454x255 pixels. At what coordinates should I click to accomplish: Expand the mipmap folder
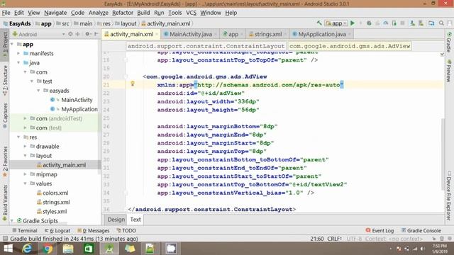point(26,174)
